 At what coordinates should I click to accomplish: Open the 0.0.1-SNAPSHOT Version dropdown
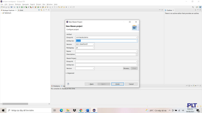[94, 44]
